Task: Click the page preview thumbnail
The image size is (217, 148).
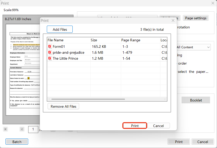Action: (x=23, y=70)
